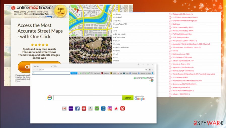226x128 pixels.
Task: Focus the main MyWay search field
Action: point(88,98)
